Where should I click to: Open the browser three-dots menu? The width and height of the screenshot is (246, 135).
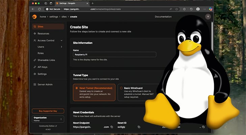tap(204, 9)
